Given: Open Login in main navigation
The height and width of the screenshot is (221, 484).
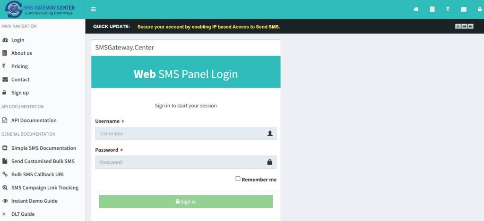Looking at the screenshot, I should [18, 40].
